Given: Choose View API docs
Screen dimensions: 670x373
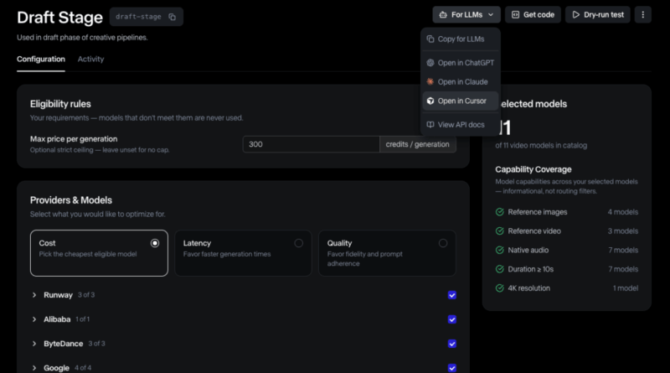Looking at the screenshot, I should point(460,125).
